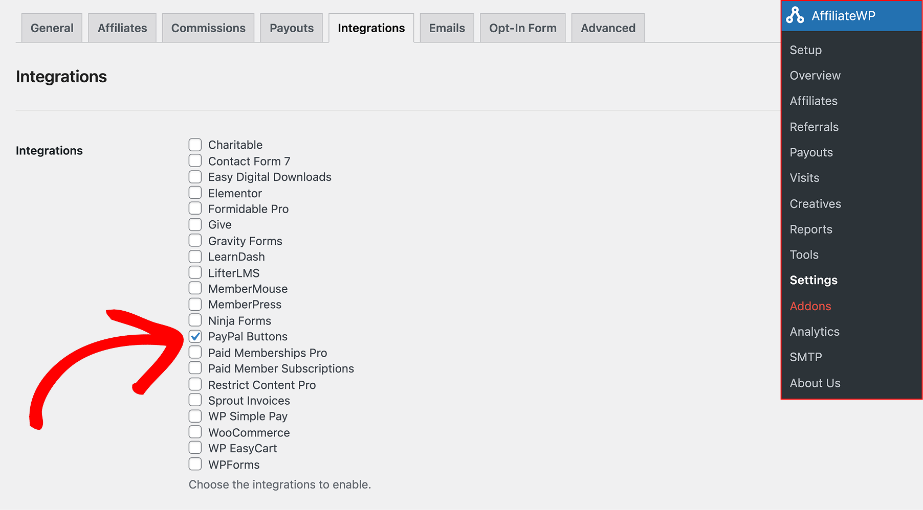Open the Addons page in the sidebar
Screen dimensions: 923x510
[x=810, y=306]
